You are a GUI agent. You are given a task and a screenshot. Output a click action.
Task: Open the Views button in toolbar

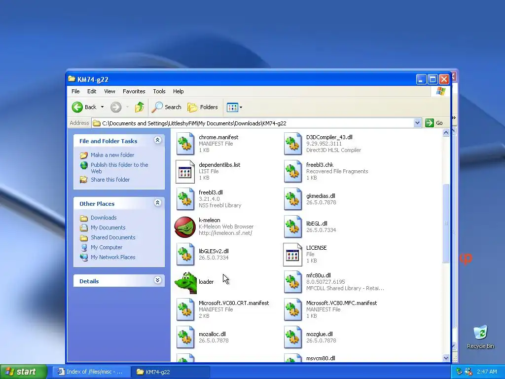232,107
